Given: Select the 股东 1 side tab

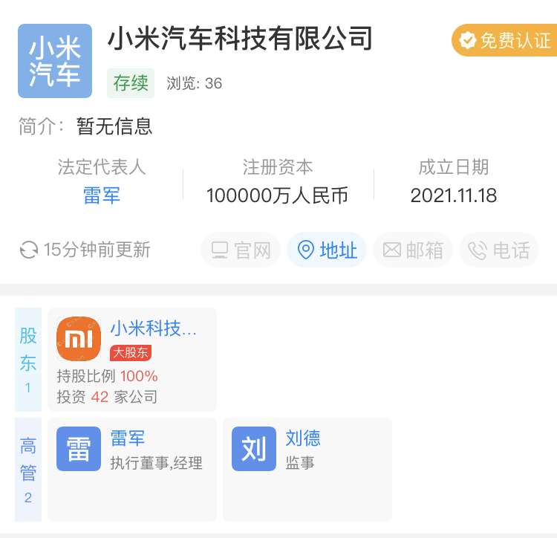Looking at the screenshot, I should (x=28, y=360).
